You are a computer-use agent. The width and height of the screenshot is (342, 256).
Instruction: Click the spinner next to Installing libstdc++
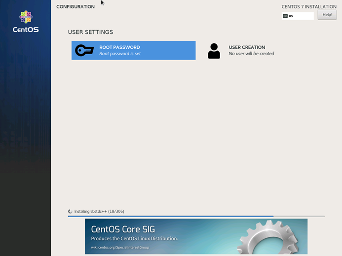(x=70, y=211)
